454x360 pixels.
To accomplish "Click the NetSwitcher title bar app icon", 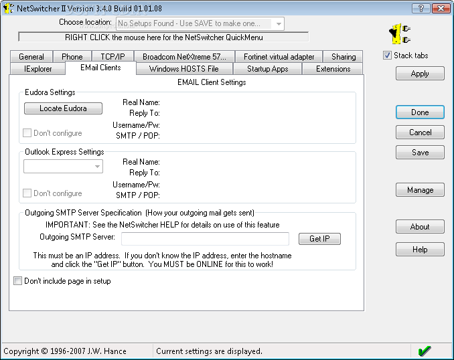I will pos(8,8).
